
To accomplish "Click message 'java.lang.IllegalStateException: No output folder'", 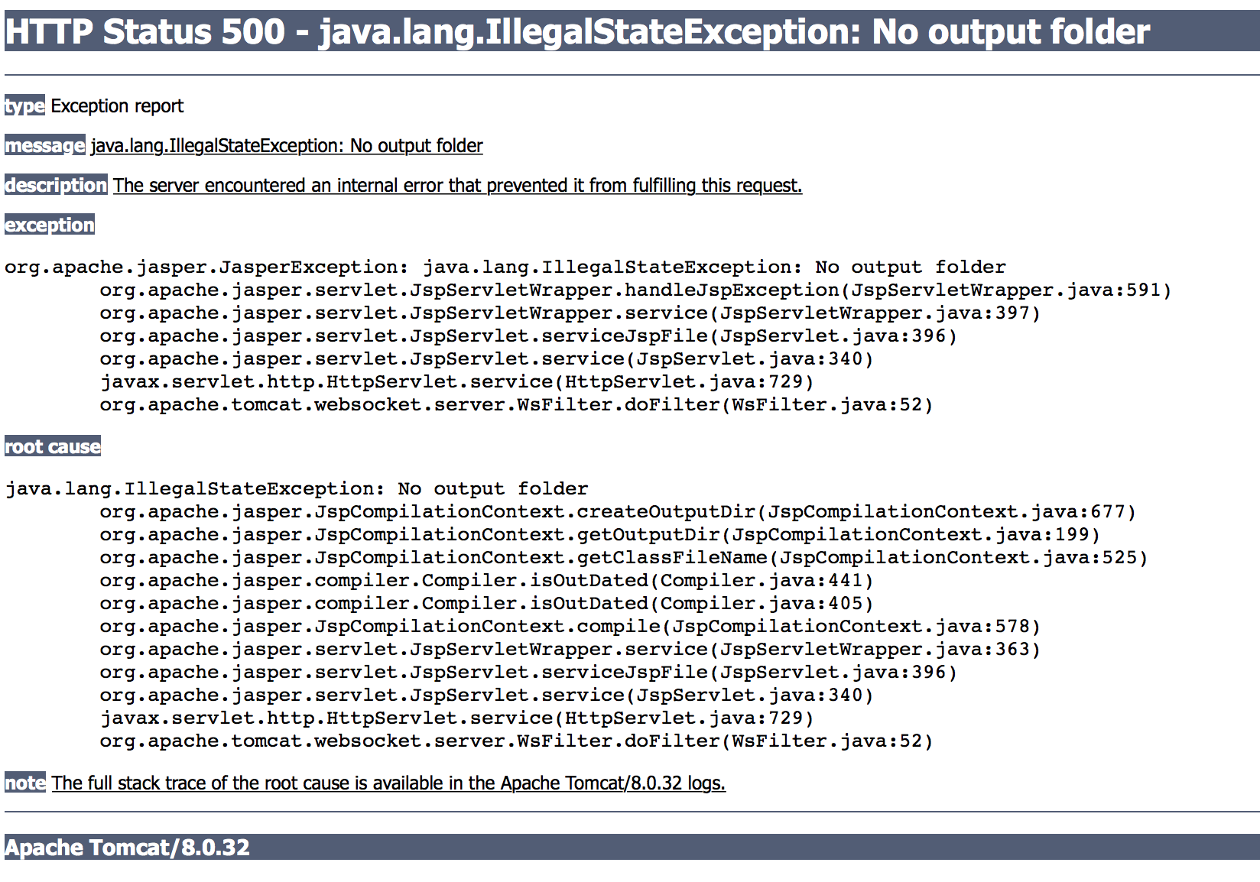I will coord(287,145).
